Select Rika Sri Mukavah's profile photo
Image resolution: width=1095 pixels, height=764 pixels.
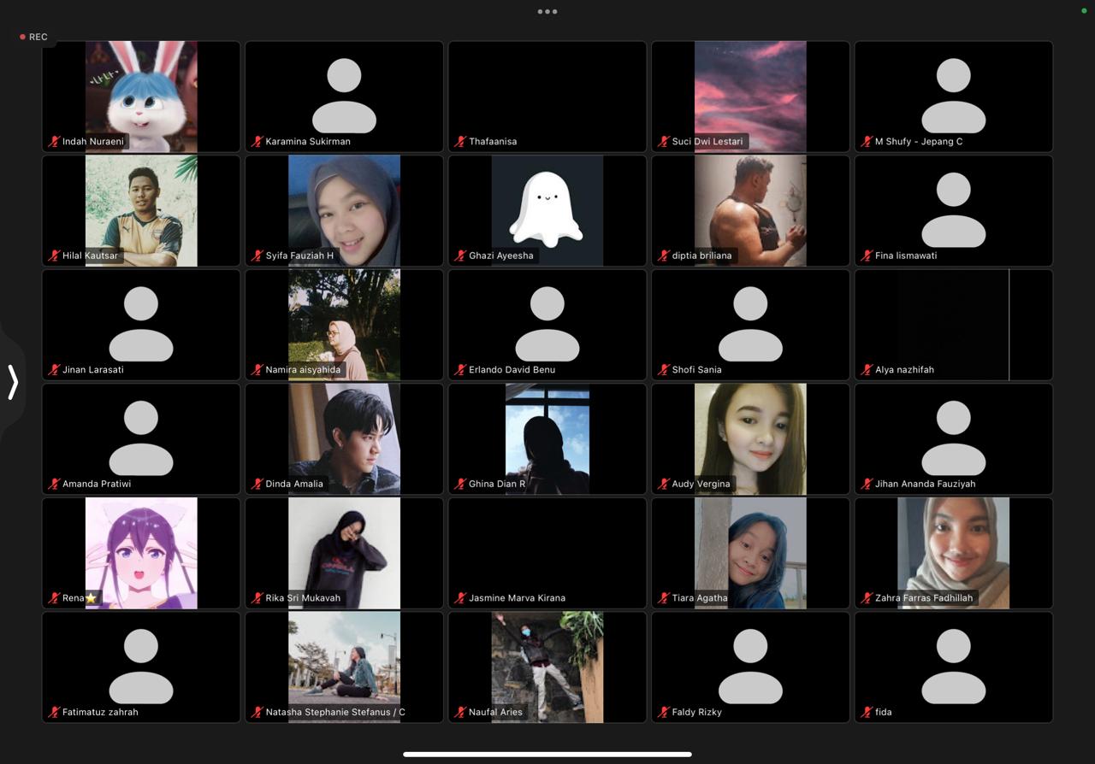tap(344, 553)
